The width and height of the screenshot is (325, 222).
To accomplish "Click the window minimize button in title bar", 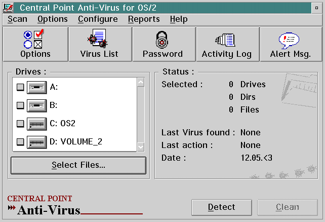I will click(316, 8).
